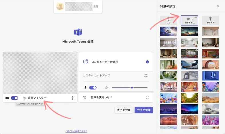Choose the brown desert hills background
225x134 pixels.
[210, 98]
